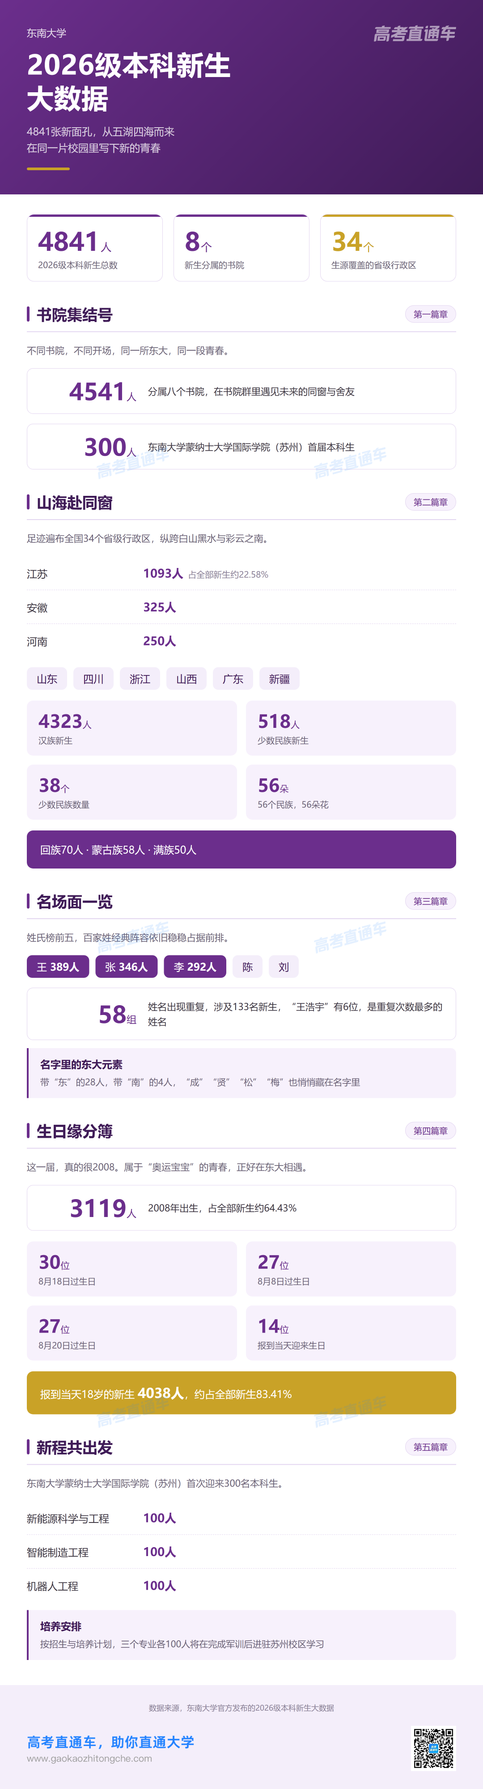
Task: Click the 安徽 325人 row
Action: click(241, 607)
